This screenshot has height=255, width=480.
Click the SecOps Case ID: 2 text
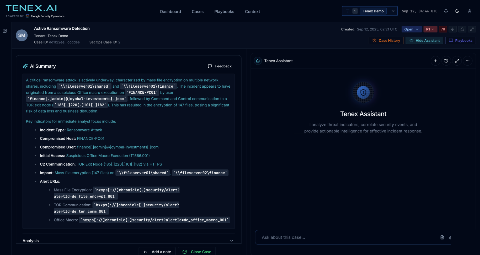pos(105,42)
